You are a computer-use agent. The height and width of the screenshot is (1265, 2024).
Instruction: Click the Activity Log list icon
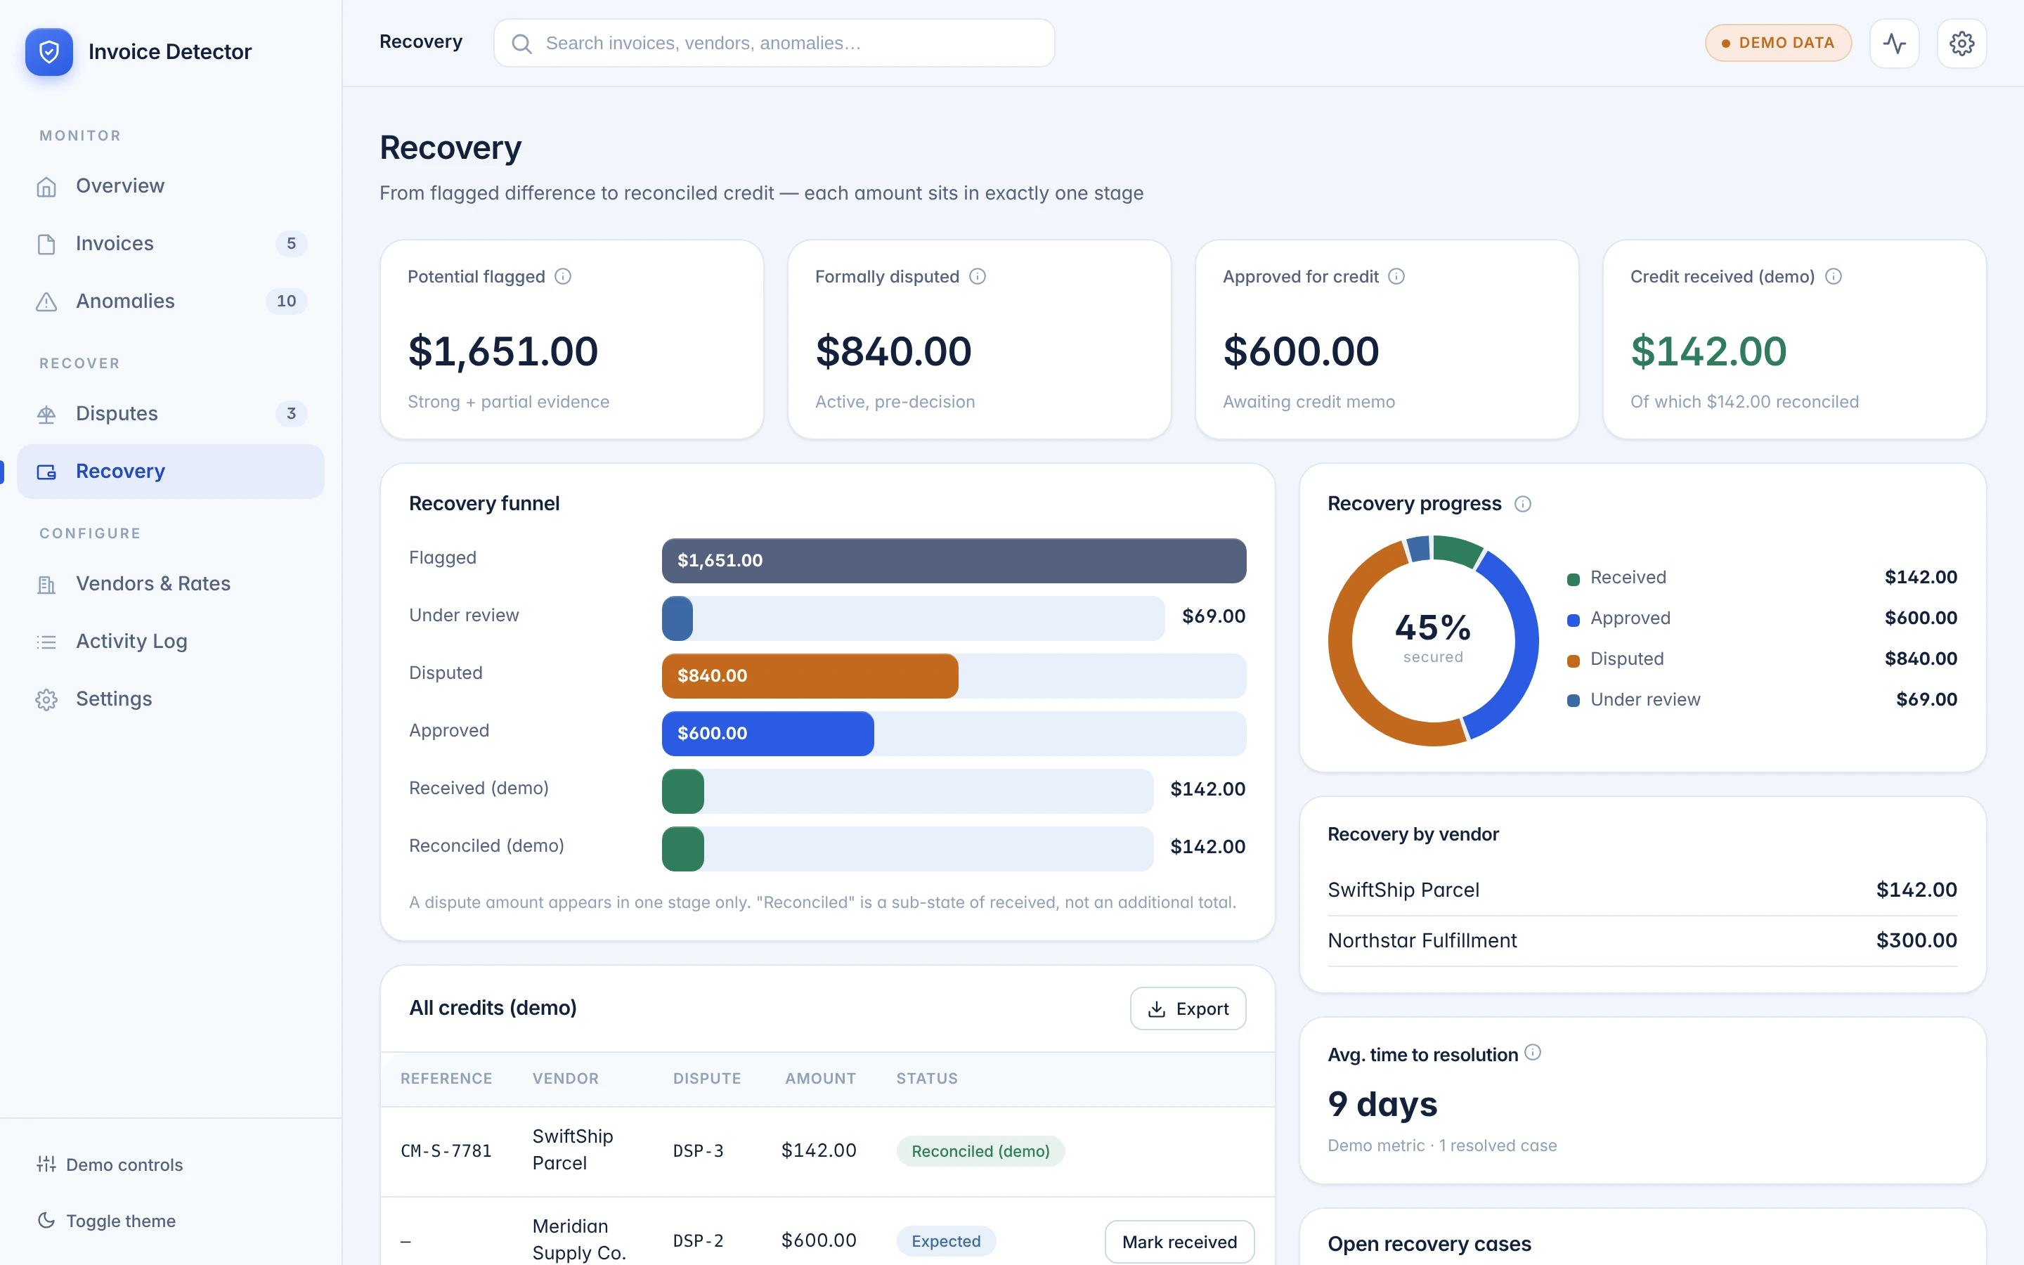coord(47,642)
